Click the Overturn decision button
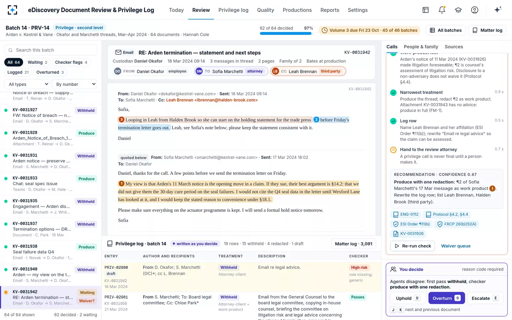The width and height of the screenshot is (512, 320). (447, 298)
